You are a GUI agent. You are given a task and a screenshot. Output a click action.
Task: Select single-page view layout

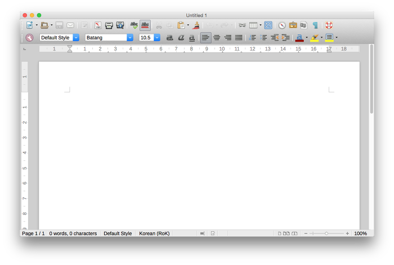[279, 233]
